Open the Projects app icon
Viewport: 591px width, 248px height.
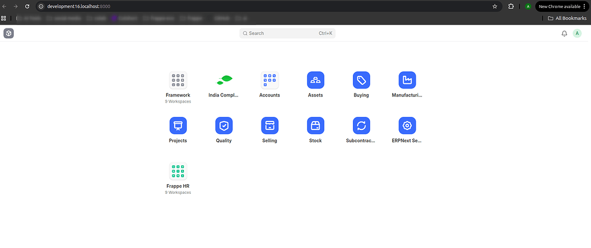[178, 125]
